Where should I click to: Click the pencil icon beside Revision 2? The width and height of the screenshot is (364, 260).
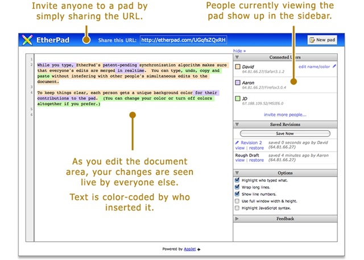point(237,142)
